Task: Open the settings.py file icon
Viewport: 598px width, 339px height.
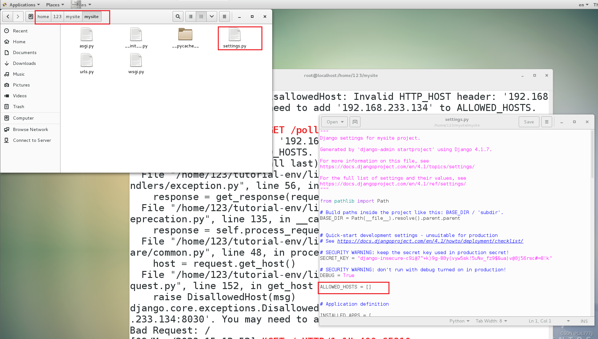Action: 234,35
